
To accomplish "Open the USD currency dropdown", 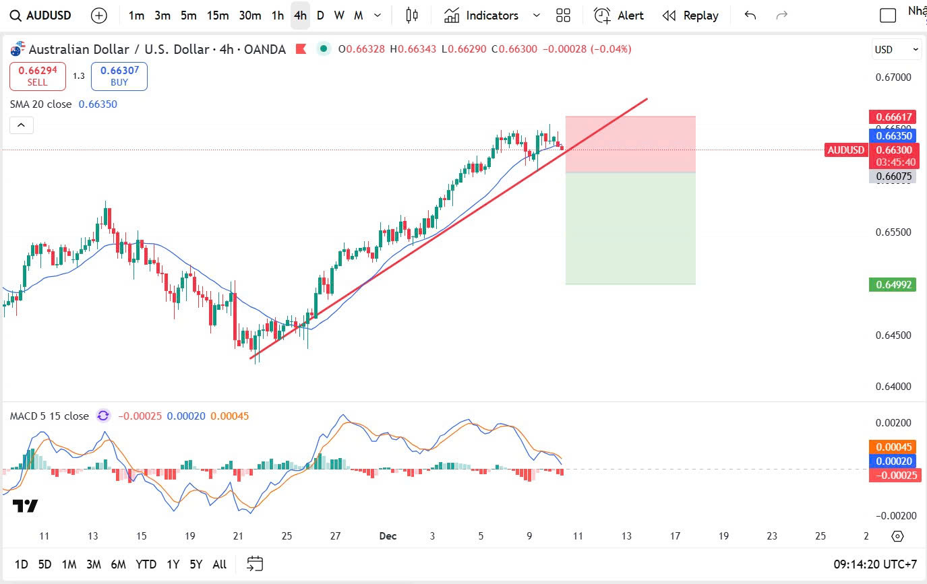I will pos(896,49).
